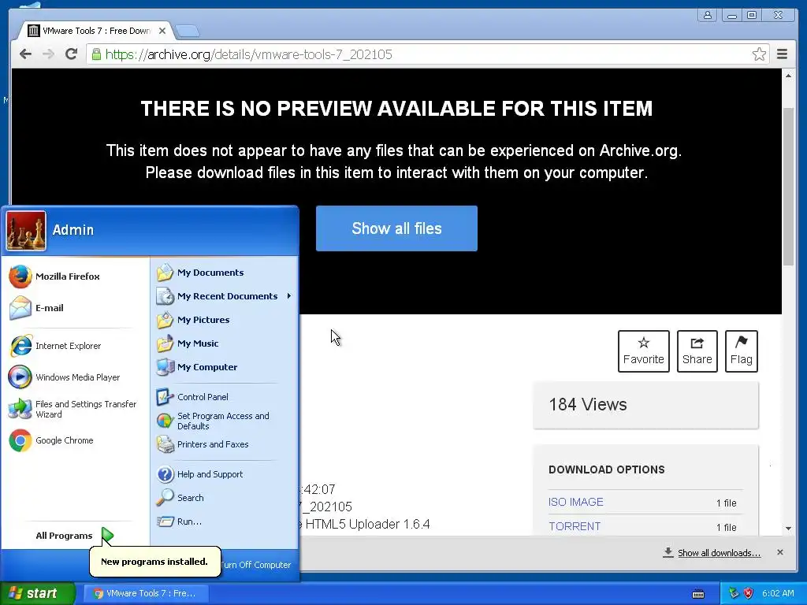Click the Favorite button
This screenshot has width=807, height=605.
643,351
